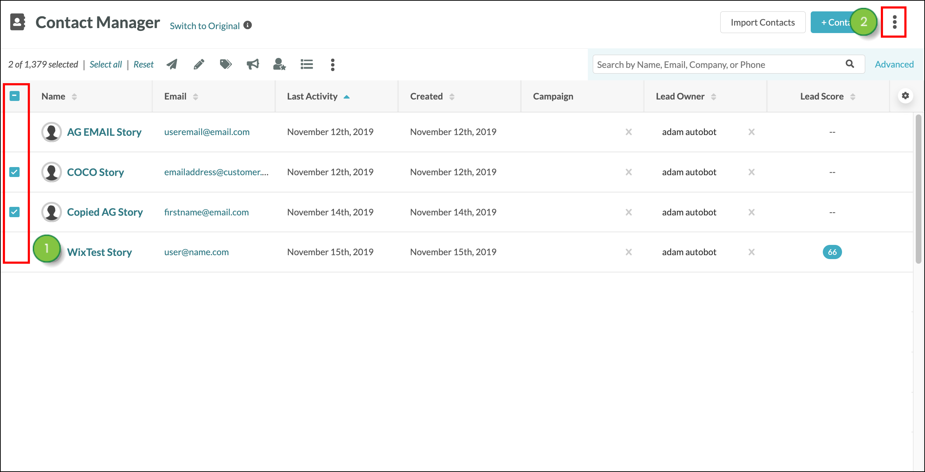Click the November 15th, 2019 last activity cell
The width and height of the screenshot is (925, 472).
330,252
